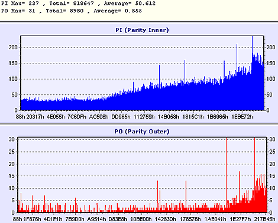Click the 1EBE72h label on PI x-axis

(242, 117)
